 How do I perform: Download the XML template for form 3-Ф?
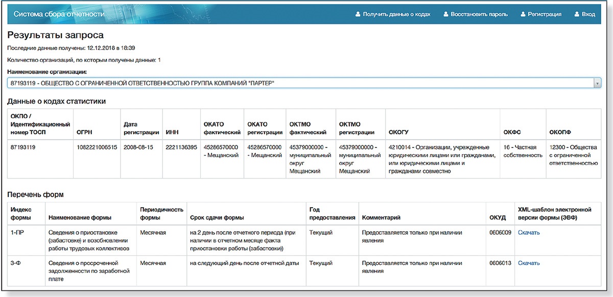529,263
